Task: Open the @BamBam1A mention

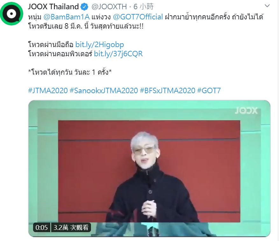Action: (66, 17)
